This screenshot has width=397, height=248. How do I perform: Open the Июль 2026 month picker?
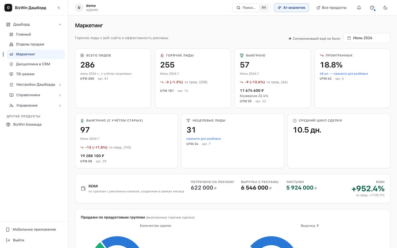click(367, 38)
